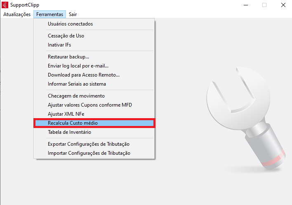The image size is (292, 205).
Task: Choose Exportar Configurações de Tributação
Action: pyautogui.click(x=89, y=144)
